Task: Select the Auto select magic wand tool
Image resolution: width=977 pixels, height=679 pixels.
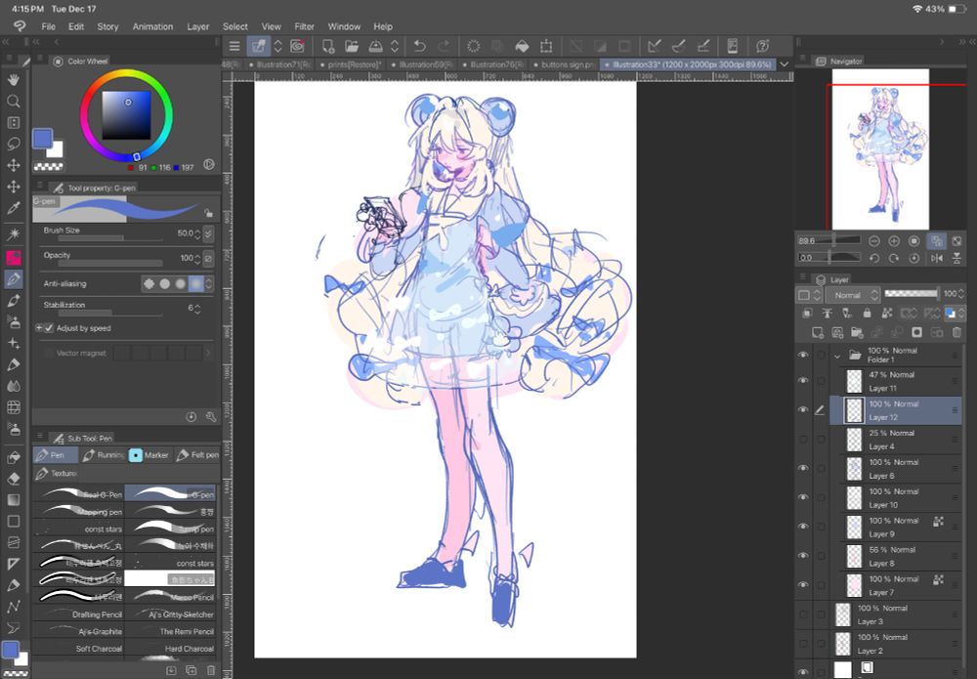Action: click(13, 233)
